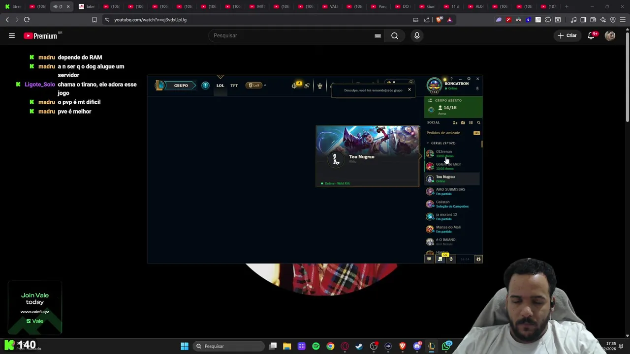Select friend Golem de Elixir

click(x=453, y=166)
